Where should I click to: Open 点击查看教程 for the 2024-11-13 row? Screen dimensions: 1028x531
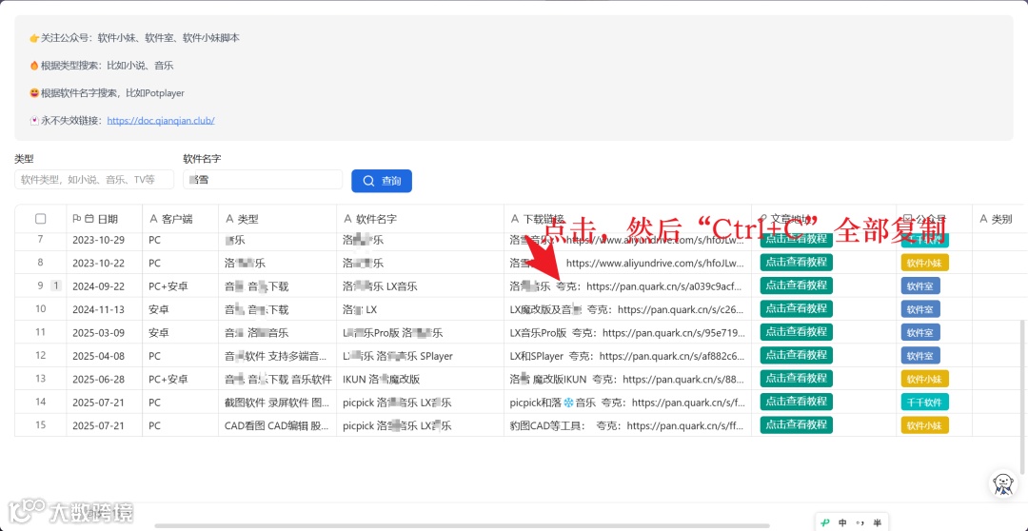tap(796, 308)
